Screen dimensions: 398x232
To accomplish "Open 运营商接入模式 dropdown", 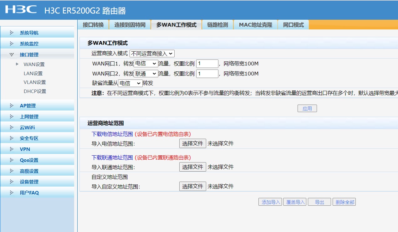I will (152, 54).
